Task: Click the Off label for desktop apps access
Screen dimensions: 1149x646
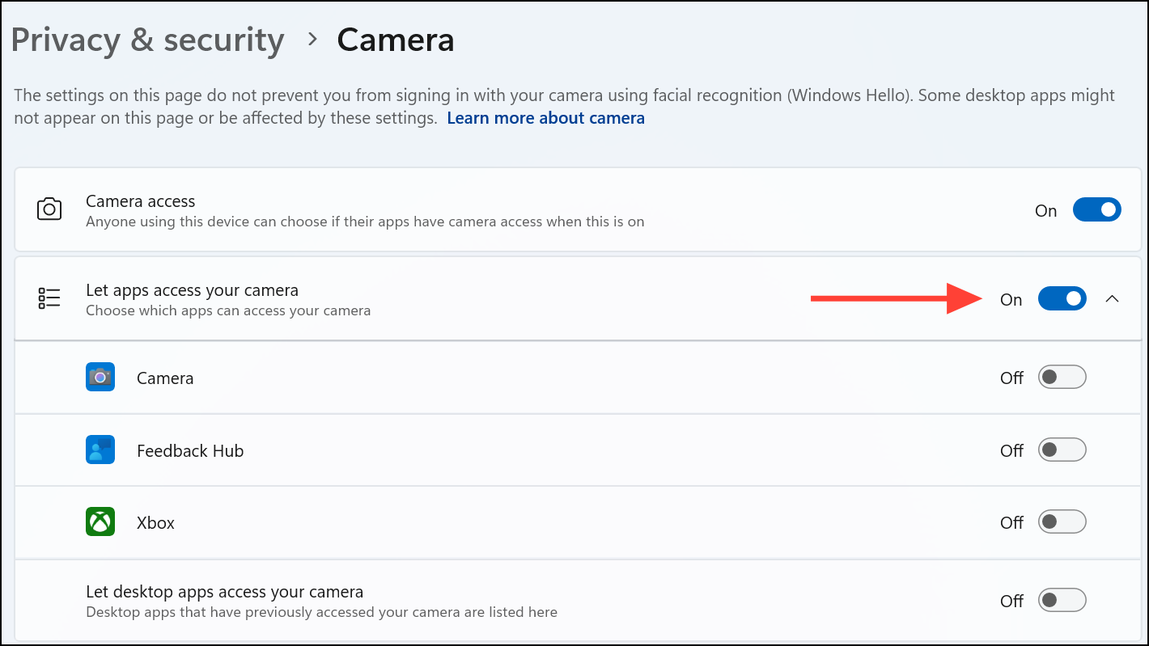Action: pos(1012,601)
